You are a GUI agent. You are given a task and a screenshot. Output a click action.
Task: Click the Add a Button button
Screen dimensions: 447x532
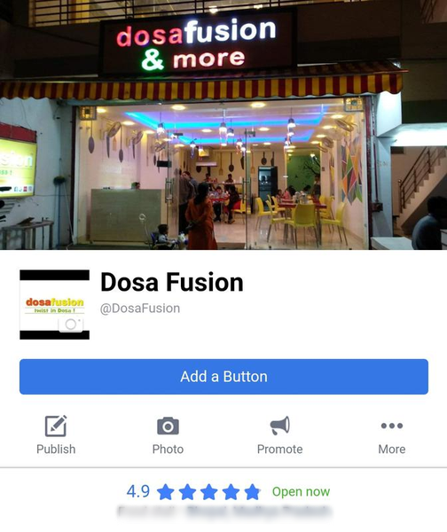pos(223,377)
